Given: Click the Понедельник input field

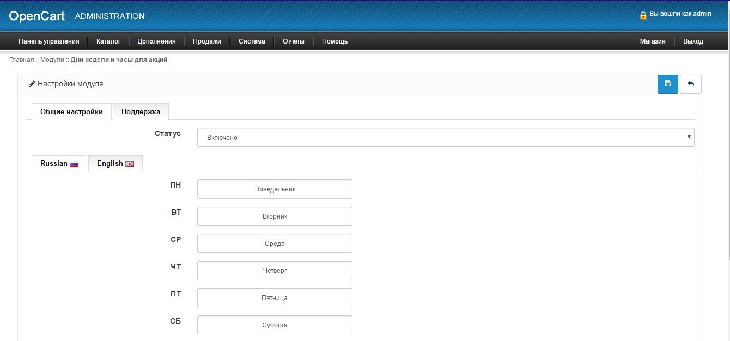Looking at the screenshot, I should [275, 189].
